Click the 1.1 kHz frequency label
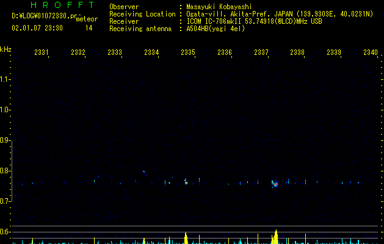Viewport: 384px width, 244px height. [5, 79]
